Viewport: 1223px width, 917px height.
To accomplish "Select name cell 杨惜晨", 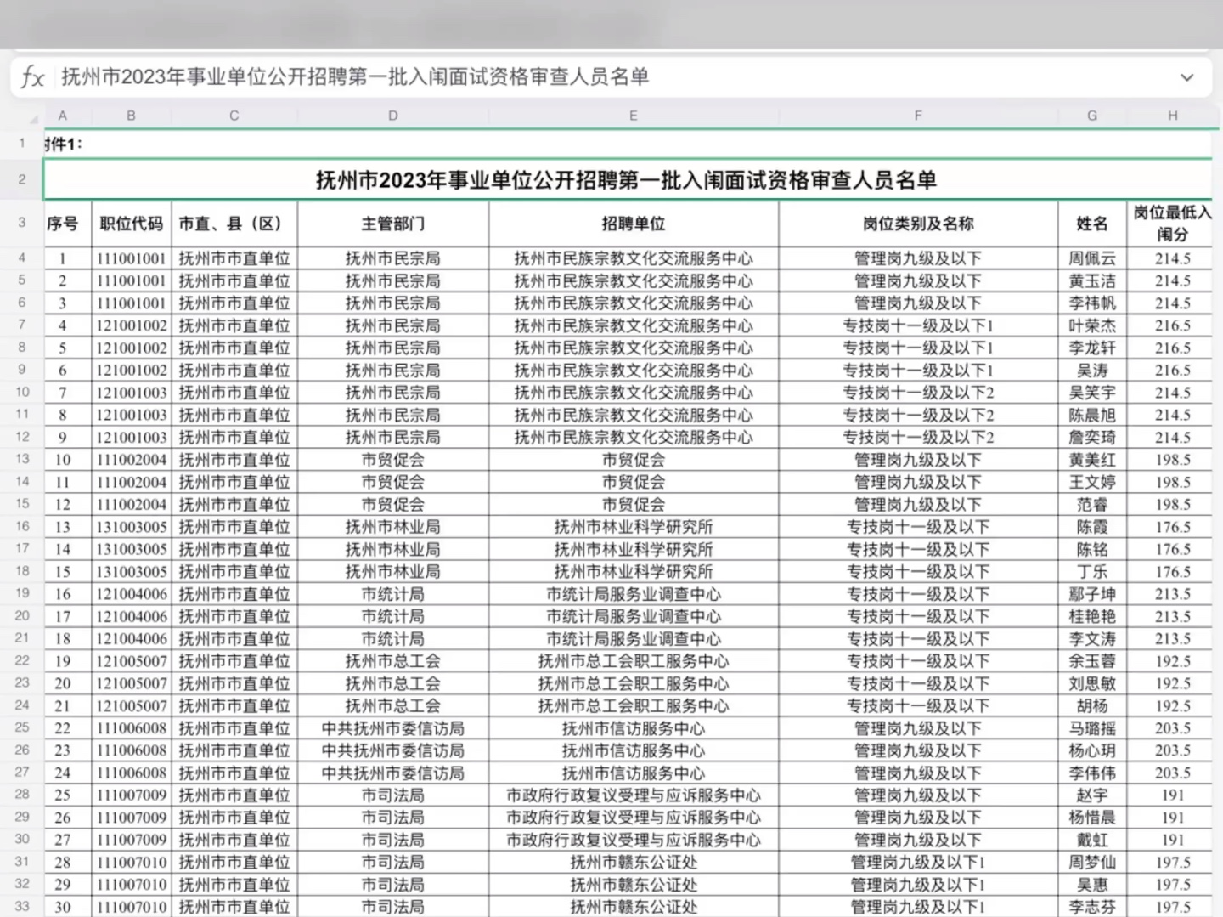I will tap(1092, 818).
